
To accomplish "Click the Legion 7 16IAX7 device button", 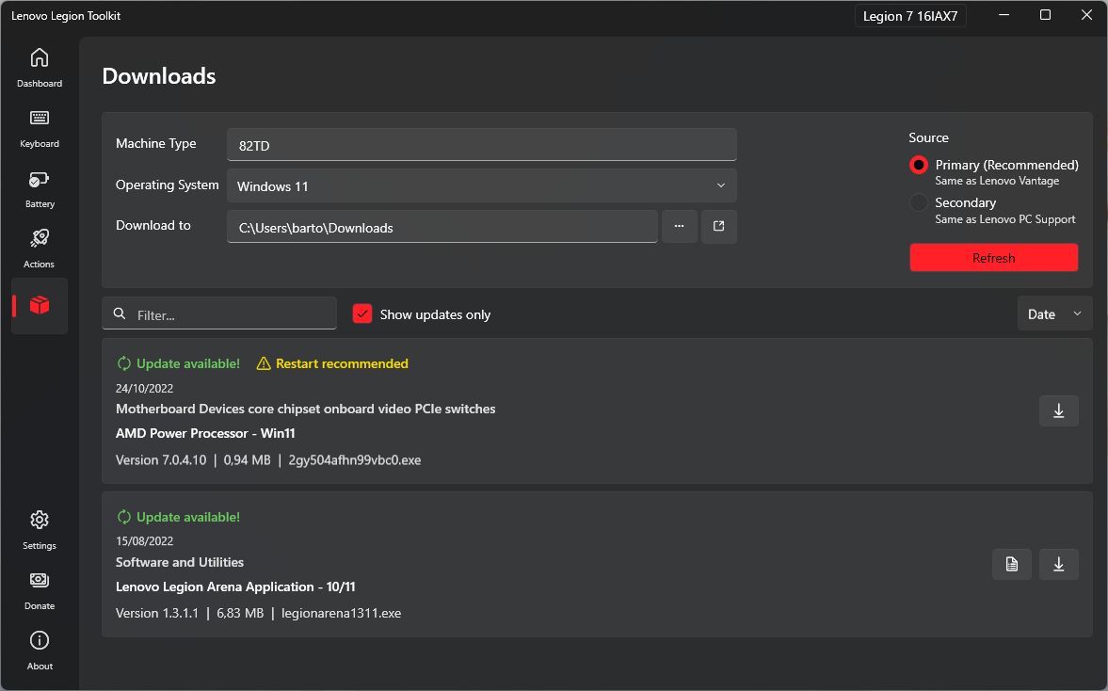I will [910, 16].
